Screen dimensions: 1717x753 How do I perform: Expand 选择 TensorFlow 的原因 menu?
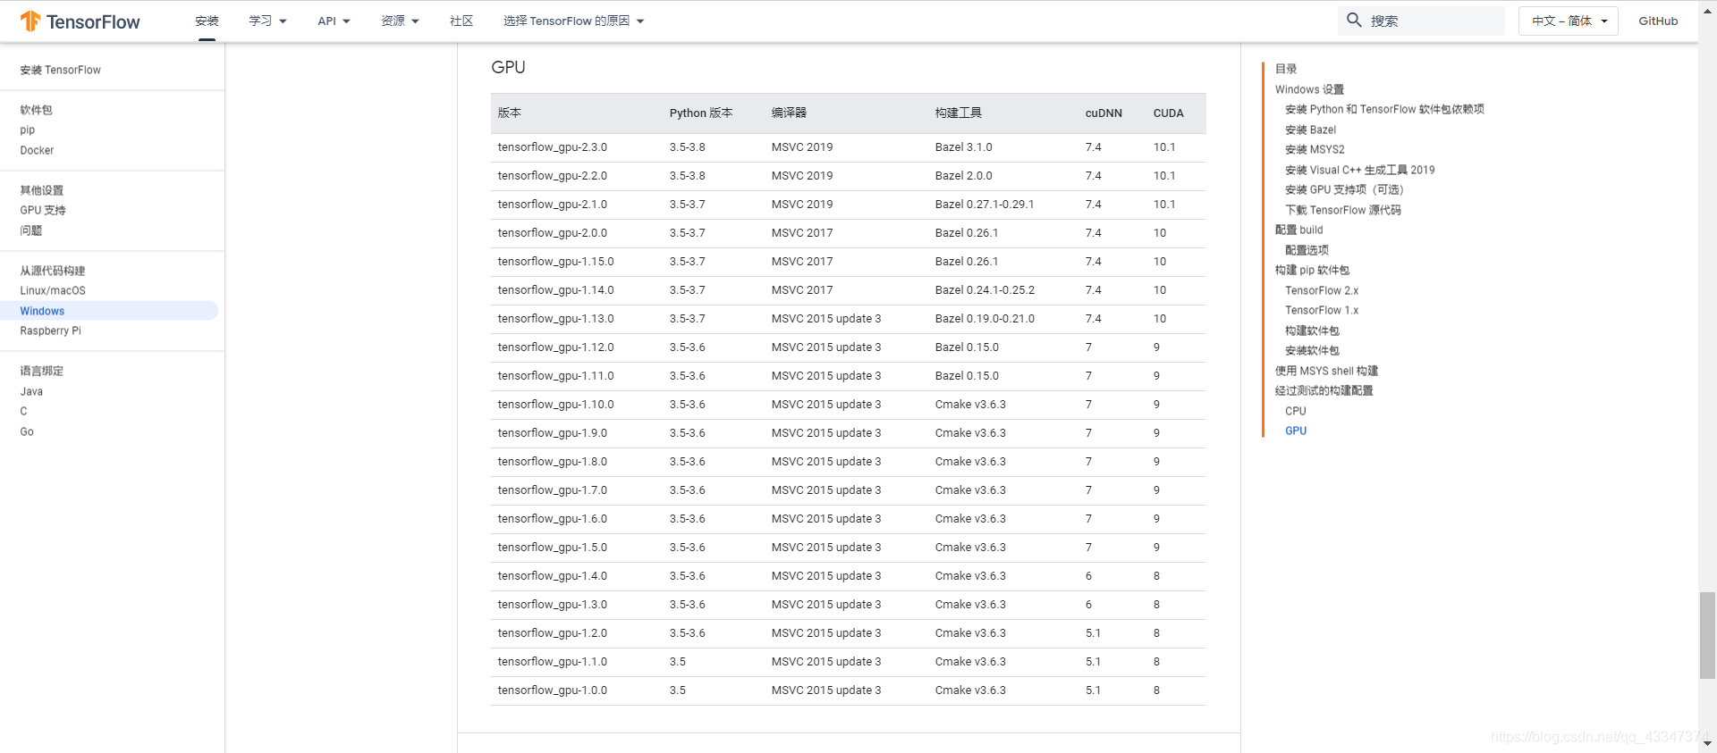[x=573, y=21]
